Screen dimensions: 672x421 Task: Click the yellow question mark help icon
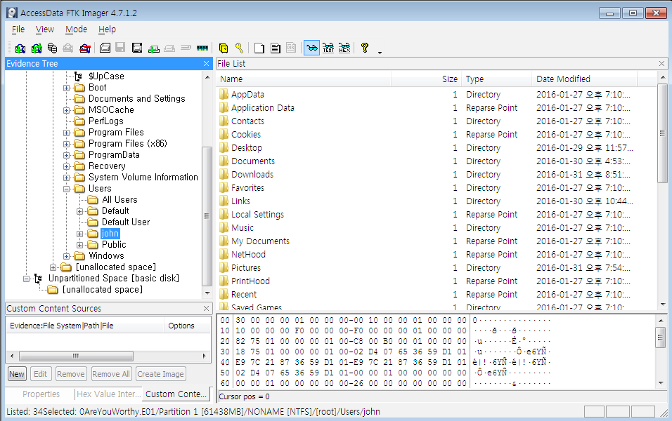(x=365, y=48)
